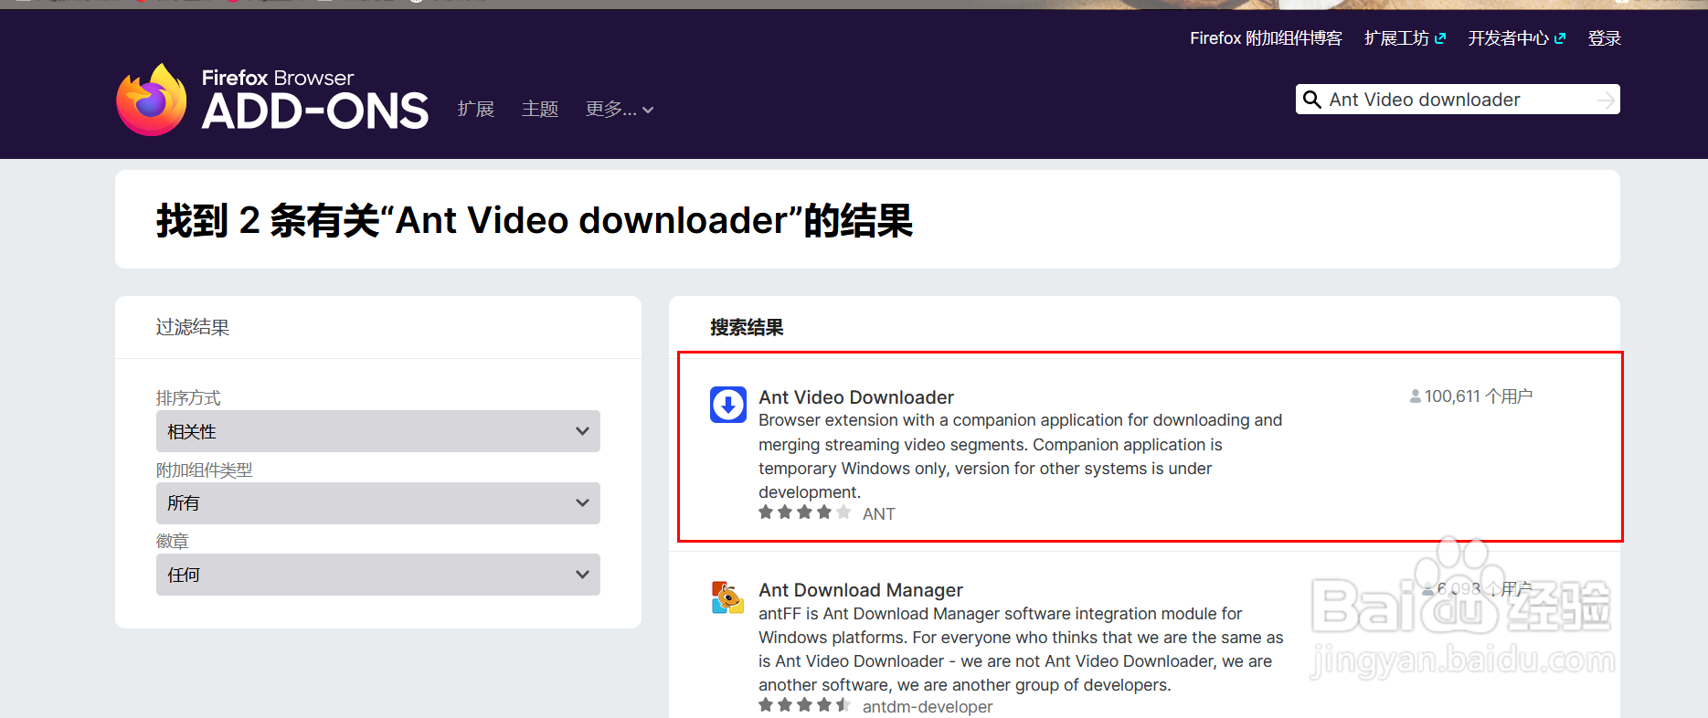Click the Ant Download Manager description text

tap(1021, 649)
